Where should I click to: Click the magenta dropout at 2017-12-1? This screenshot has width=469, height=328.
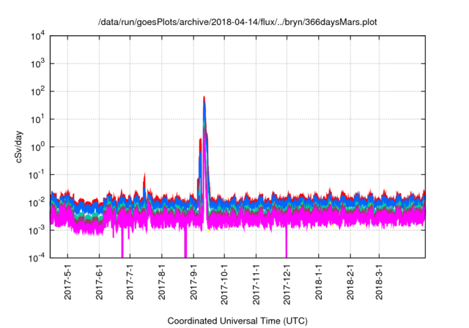coord(287,242)
